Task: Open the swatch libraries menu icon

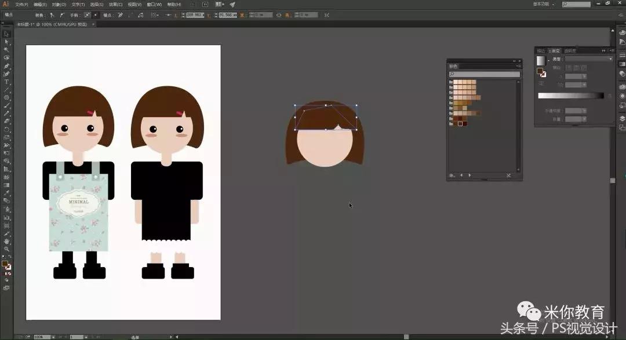Action: pos(452,175)
